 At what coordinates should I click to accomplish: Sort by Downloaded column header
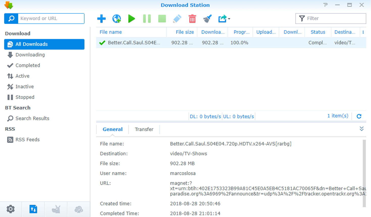[x=213, y=32]
